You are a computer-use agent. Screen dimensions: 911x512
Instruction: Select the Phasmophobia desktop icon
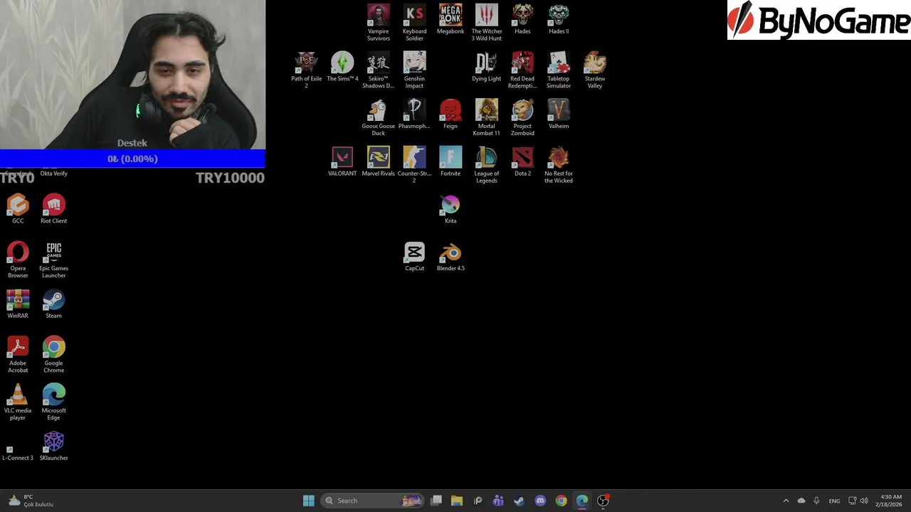pyautogui.click(x=414, y=114)
